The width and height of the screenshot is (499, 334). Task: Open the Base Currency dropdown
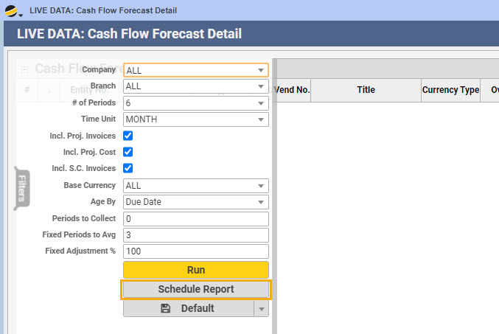(x=195, y=186)
